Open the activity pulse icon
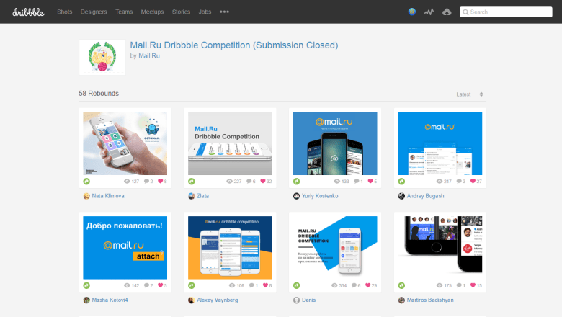The height and width of the screenshot is (317, 562). point(429,12)
